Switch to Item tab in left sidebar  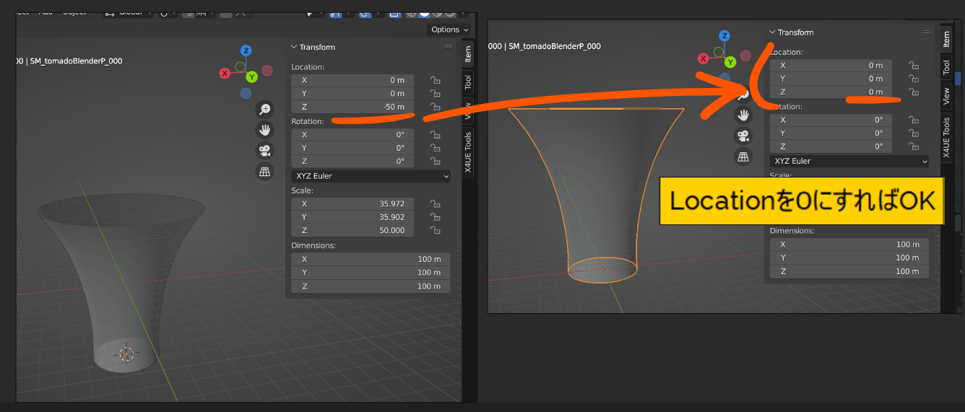(468, 53)
